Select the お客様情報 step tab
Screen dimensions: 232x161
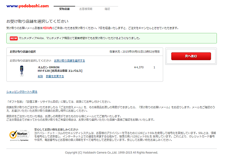point(86,9)
